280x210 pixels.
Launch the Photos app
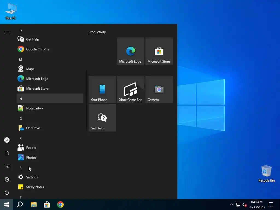pyautogui.click(x=50, y=157)
